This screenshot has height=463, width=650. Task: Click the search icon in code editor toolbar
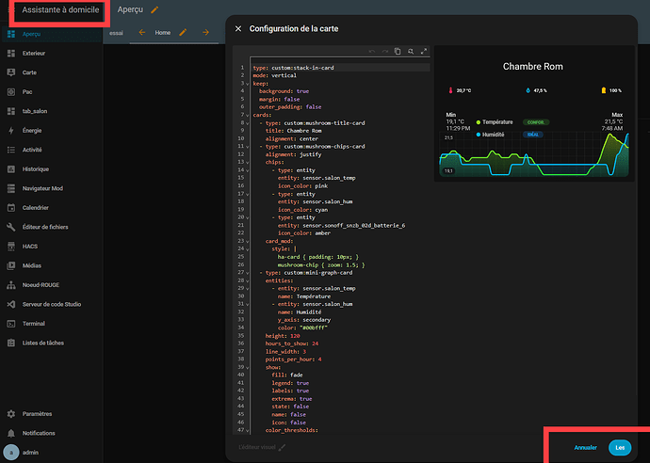click(411, 51)
